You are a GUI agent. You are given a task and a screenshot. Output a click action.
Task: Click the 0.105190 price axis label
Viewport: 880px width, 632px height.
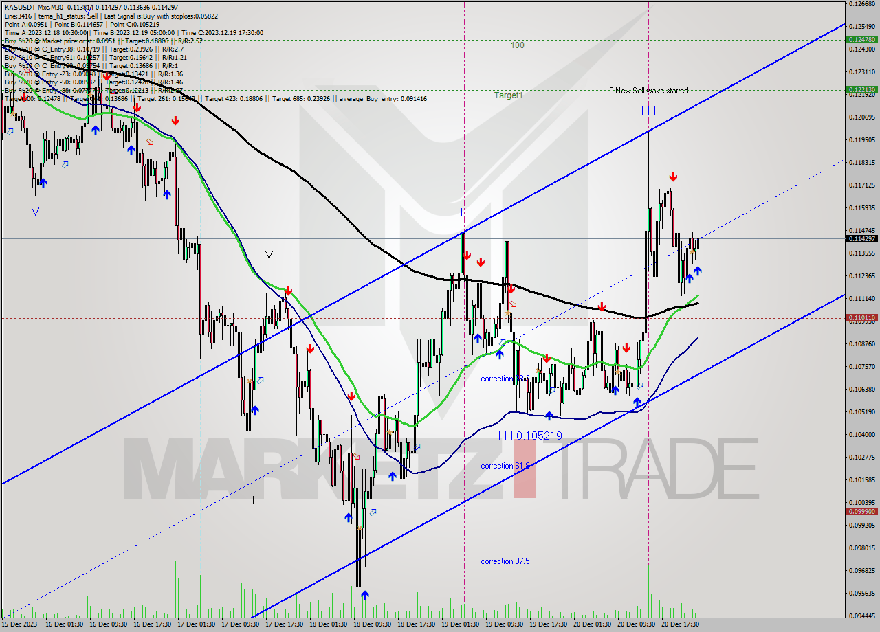(862, 411)
